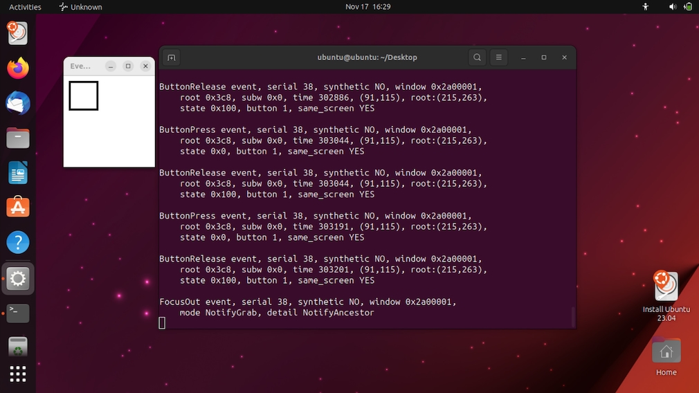Open Help from the dock
This screenshot has width=699, height=393.
point(18,242)
